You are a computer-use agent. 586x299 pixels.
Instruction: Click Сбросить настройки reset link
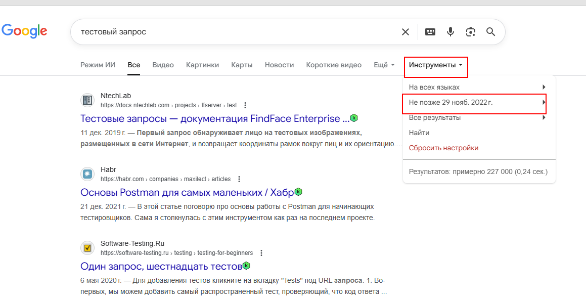[x=443, y=148]
